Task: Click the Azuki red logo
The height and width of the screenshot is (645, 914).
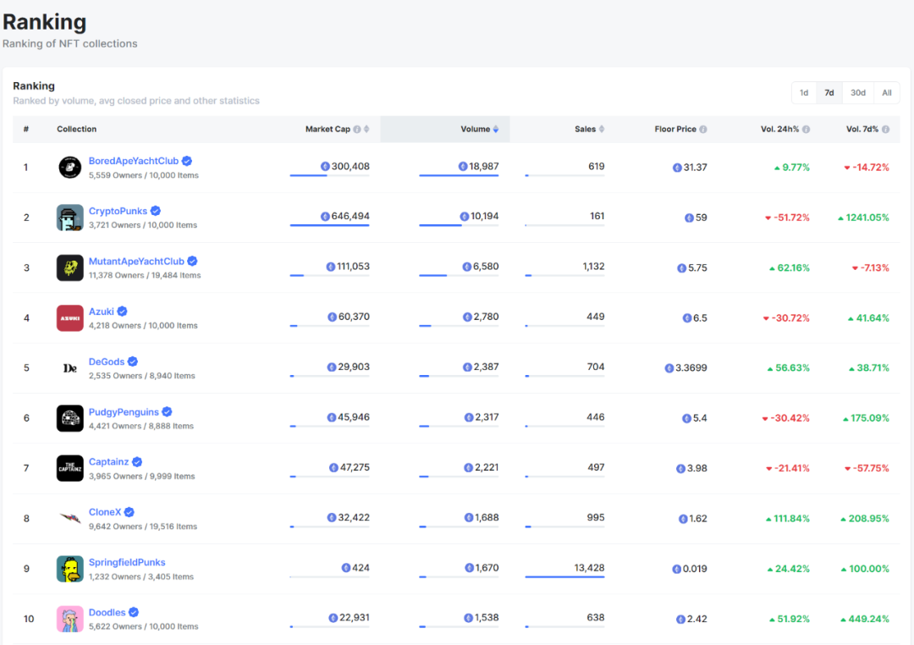Action: [70, 317]
